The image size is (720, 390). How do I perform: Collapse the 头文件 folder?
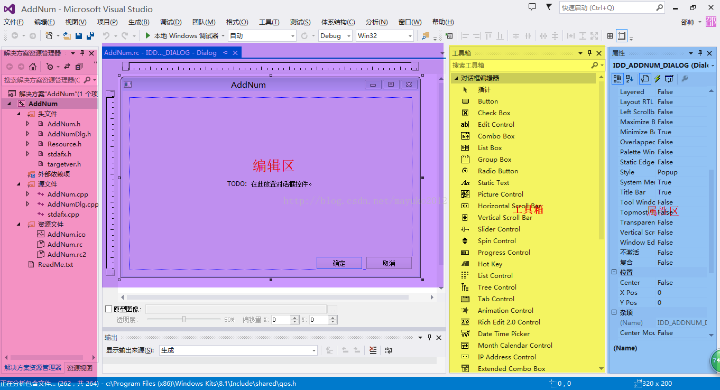[19, 114]
